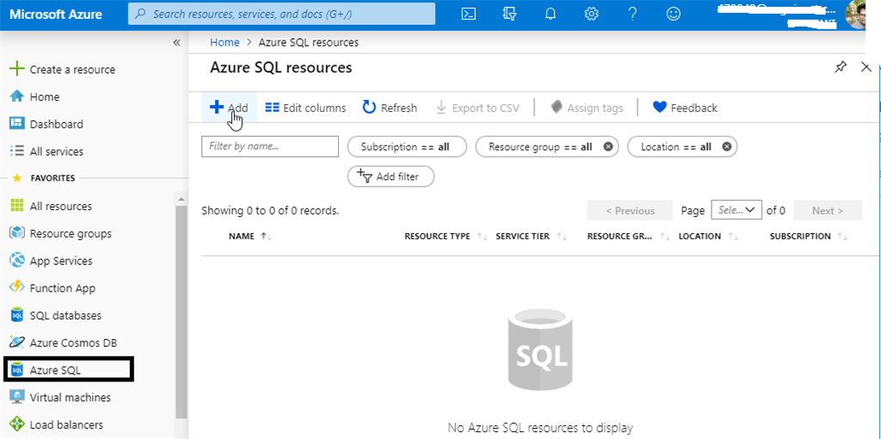
Task: Sort by SERVICE TIER column
Action: (x=531, y=237)
